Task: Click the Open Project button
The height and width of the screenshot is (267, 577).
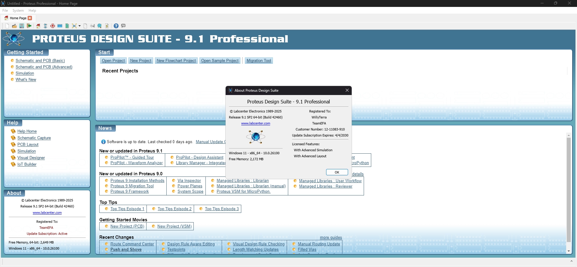Action: pos(113,61)
